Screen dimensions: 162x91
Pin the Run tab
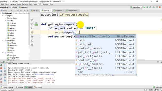[x=1, y=79]
